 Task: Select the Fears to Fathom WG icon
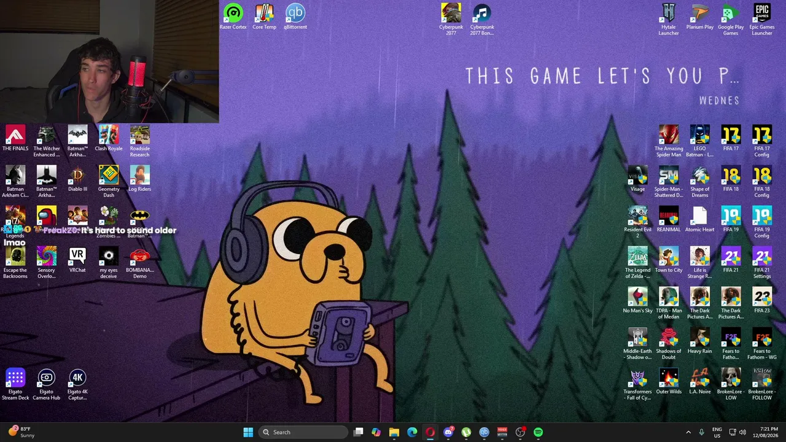762,344
